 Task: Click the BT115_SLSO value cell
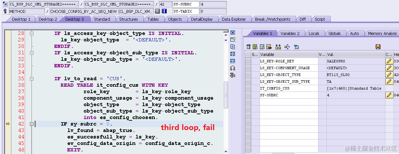(x=356, y=75)
